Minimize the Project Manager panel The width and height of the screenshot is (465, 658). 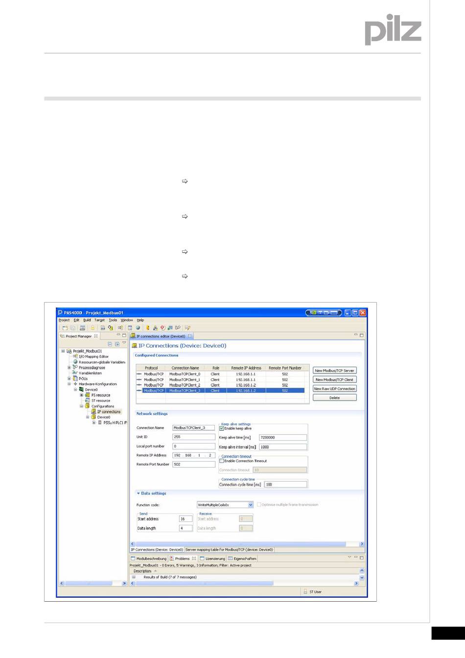pyautogui.click(x=118, y=335)
